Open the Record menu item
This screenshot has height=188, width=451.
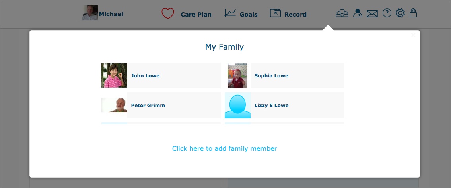point(295,15)
